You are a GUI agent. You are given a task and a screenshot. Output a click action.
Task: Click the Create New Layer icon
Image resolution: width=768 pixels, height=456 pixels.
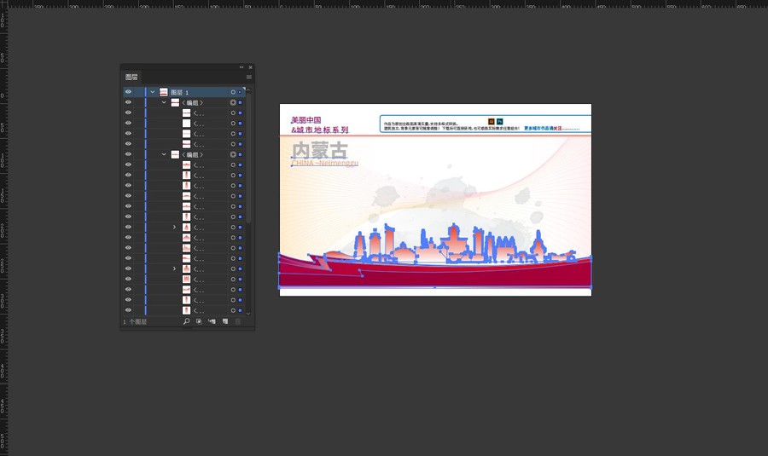pyautogui.click(x=225, y=321)
